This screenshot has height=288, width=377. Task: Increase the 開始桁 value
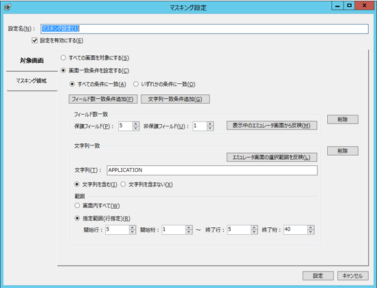(x=189, y=228)
